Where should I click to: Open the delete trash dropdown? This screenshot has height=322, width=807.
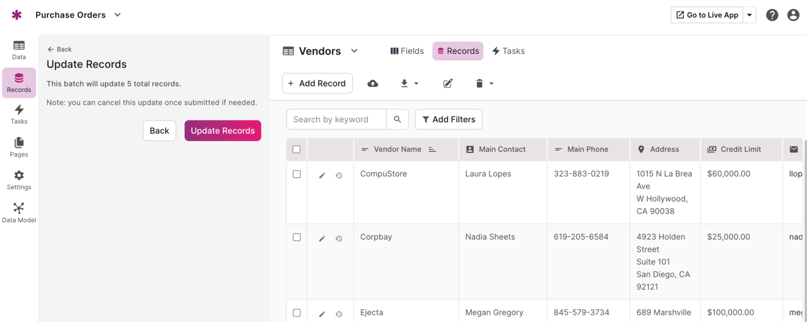(x=484, y=84)
